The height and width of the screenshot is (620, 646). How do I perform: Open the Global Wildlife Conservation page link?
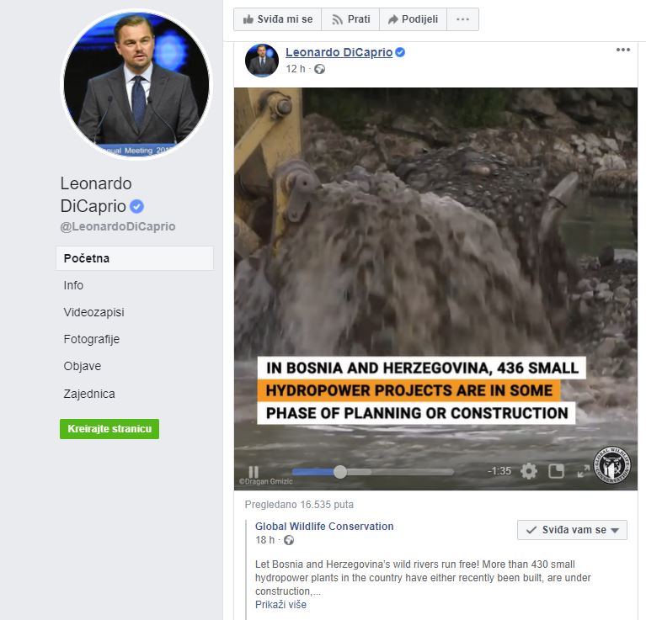324,526
